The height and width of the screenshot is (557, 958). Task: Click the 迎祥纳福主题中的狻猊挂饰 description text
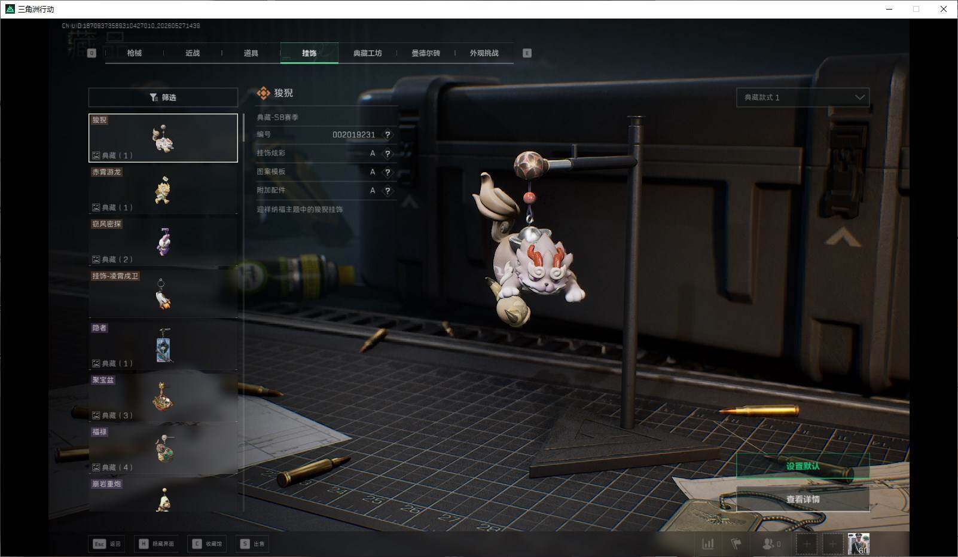(300, 209)
